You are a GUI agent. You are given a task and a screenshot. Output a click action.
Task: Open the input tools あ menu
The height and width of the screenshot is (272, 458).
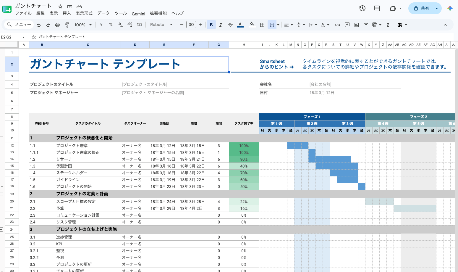(402, 25)
